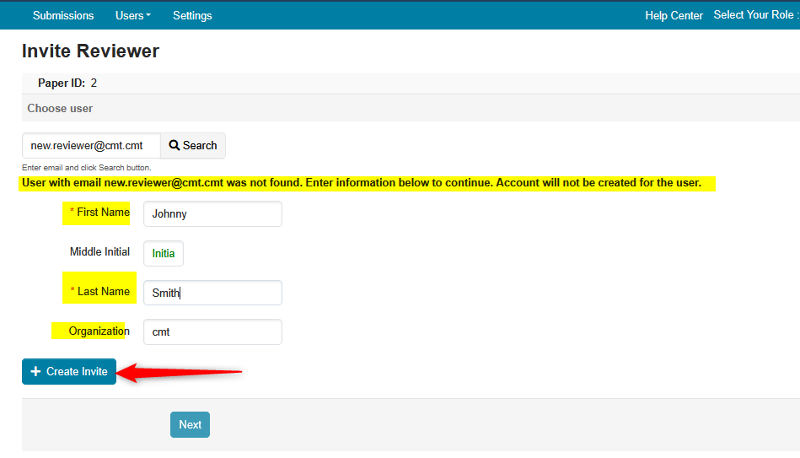Open the Users dropdown menu
The image size is (800, 458).
pos(133,15)
